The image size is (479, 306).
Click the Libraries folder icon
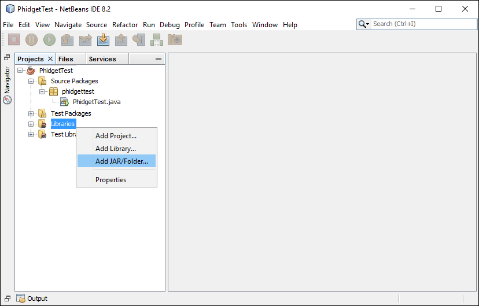pos(42,124)
